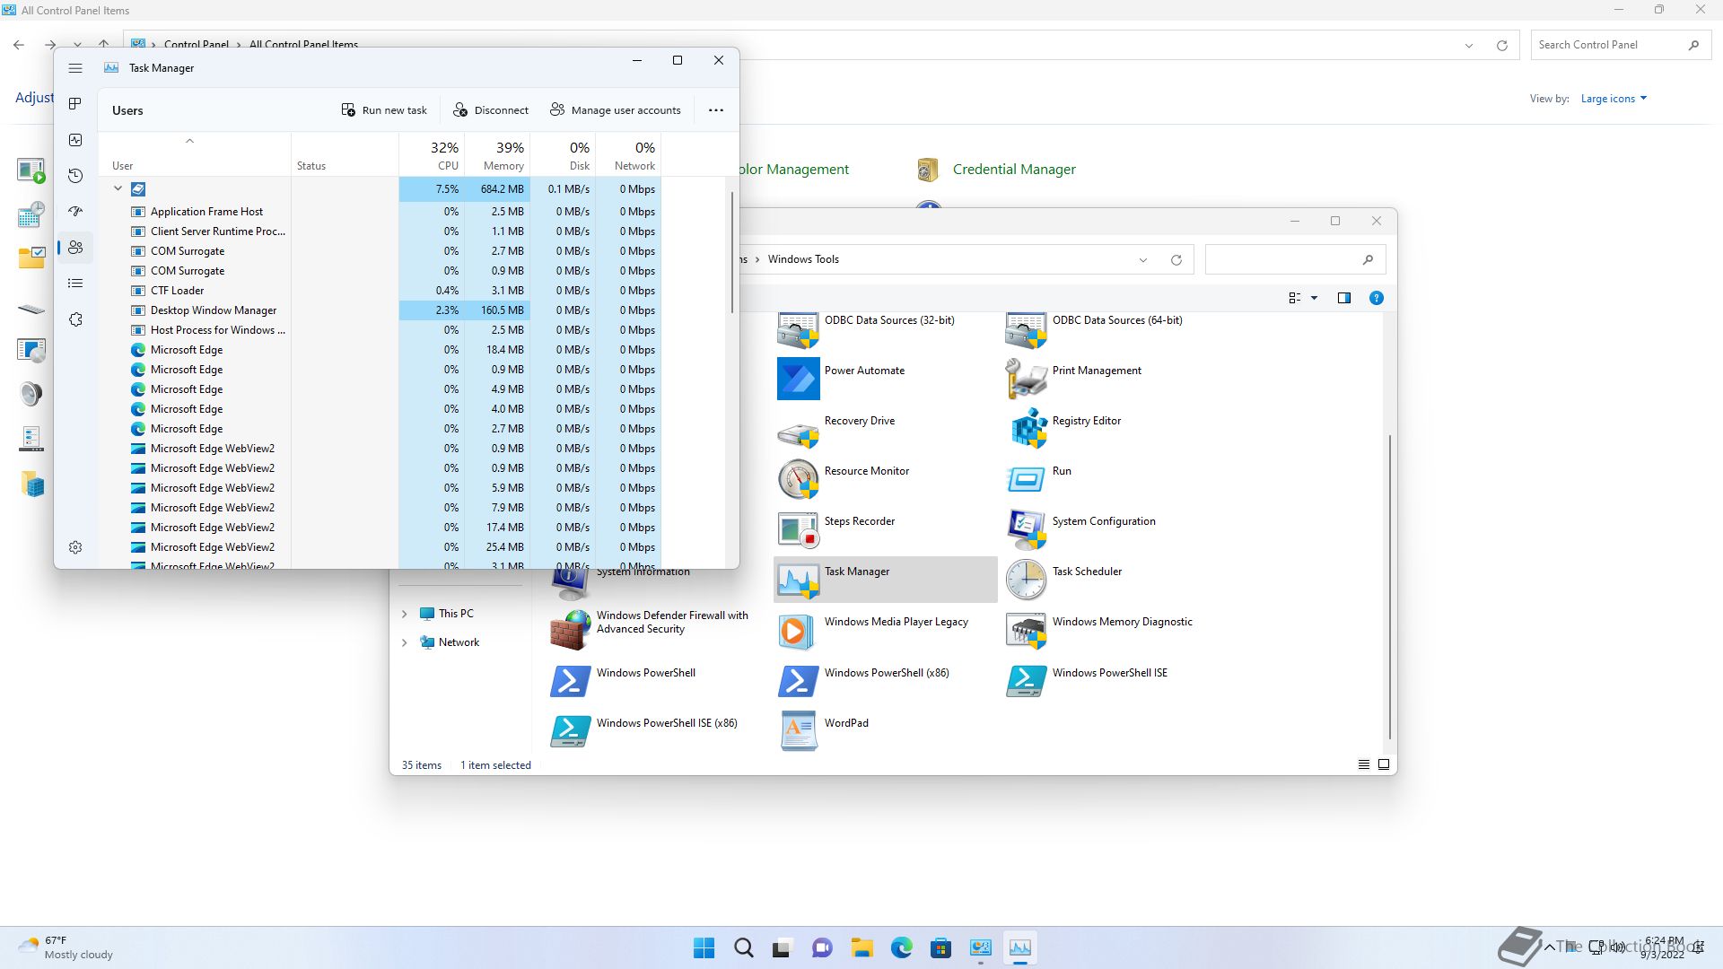Open weather widget on taskbar
Viewport: 1723px width, 969px height.
pyautogui.click(x=66, y=948)
